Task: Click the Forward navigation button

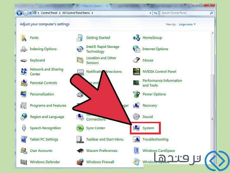Action: pyautogui.click(x=26, y=13)
